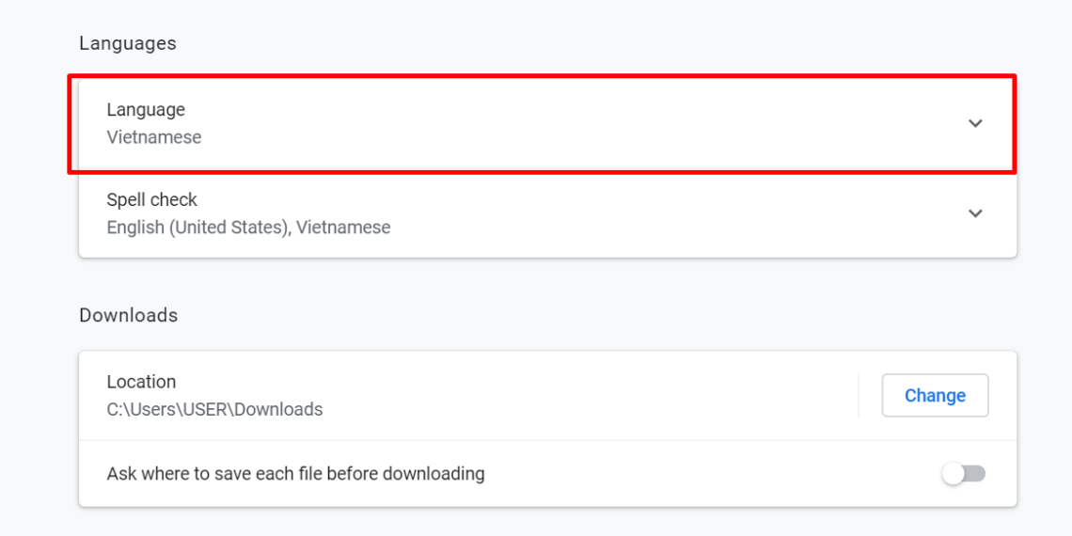This screenshot has height=536, width=1072.
Task: Expand the Language chevron arrow
Action: click(x=975, y=123)
